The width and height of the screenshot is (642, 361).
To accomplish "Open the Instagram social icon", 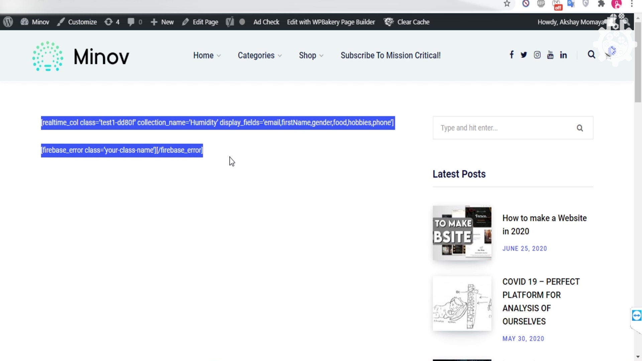I will [x=537, y=55].
